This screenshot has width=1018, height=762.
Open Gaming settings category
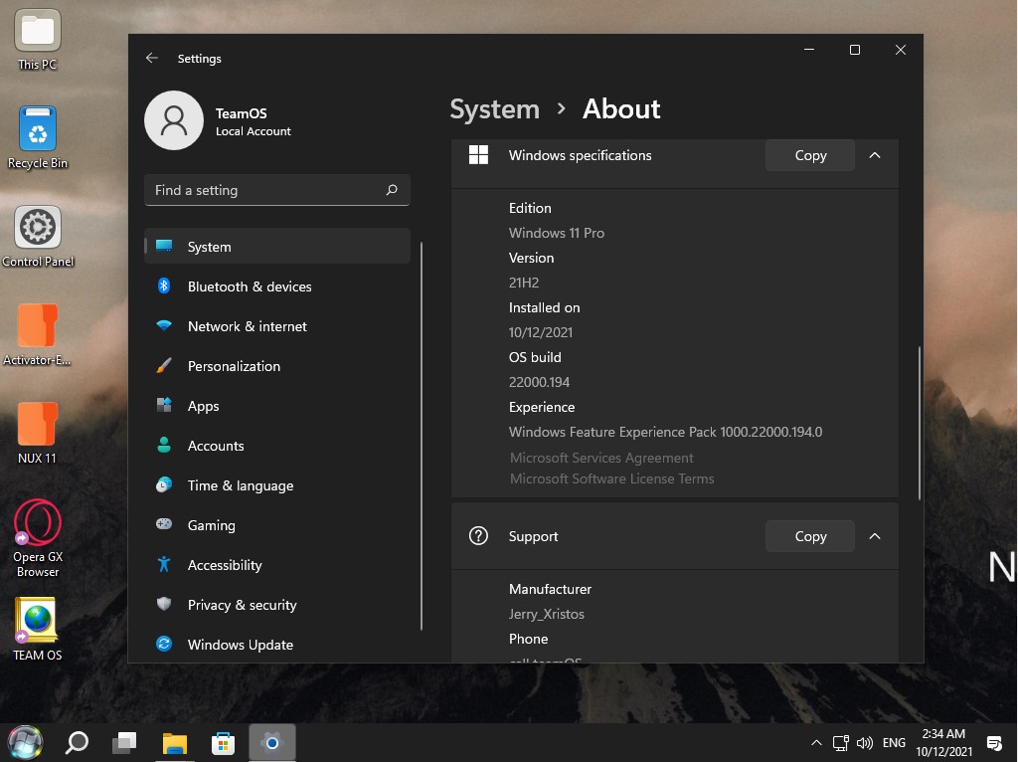[277, 524]
